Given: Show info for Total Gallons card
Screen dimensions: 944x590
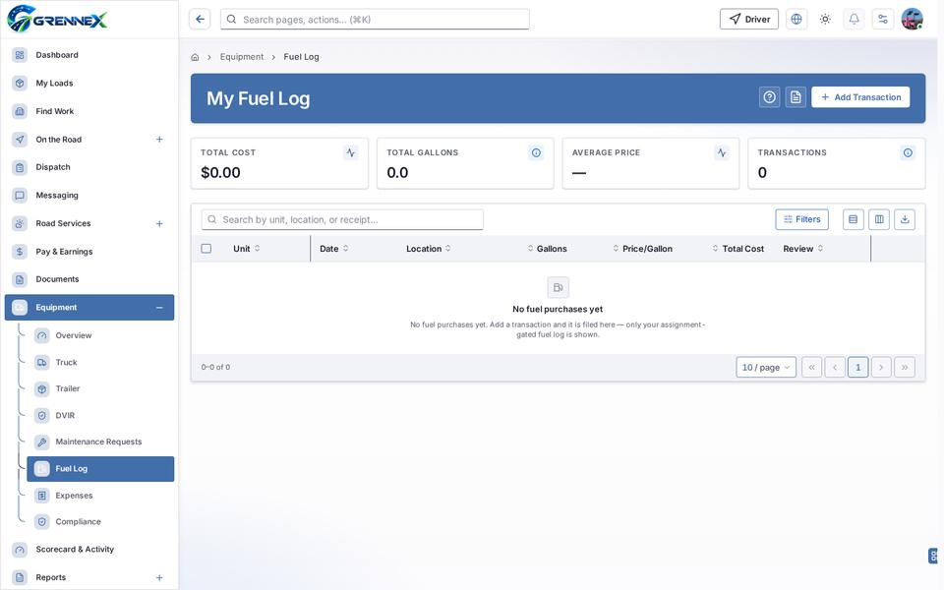Looking at the screenshot, I should tap(536, 153).
